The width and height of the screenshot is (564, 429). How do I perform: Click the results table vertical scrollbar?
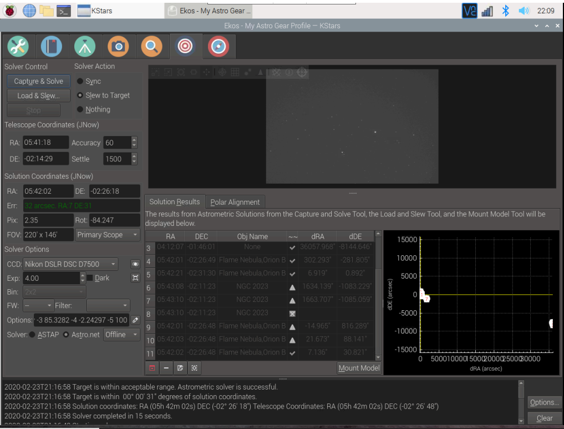coord(378,295)
